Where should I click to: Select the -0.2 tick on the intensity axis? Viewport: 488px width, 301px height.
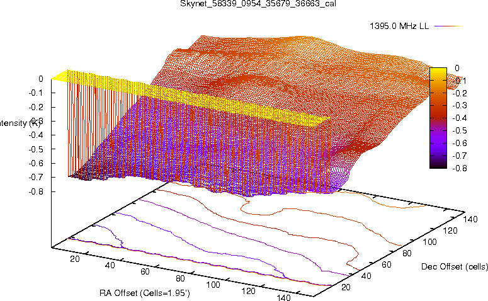[x=36, y=107]
